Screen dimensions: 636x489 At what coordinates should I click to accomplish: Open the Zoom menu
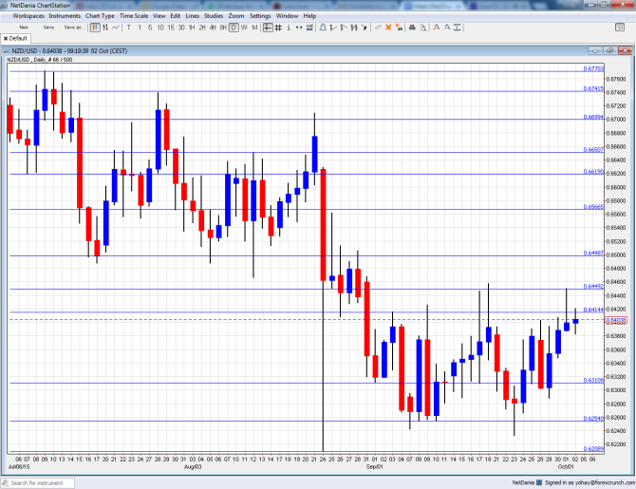(x=236, y=16)
